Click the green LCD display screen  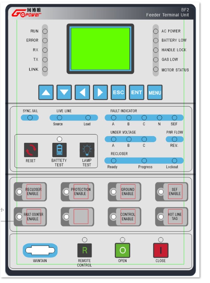pos(100,49)
